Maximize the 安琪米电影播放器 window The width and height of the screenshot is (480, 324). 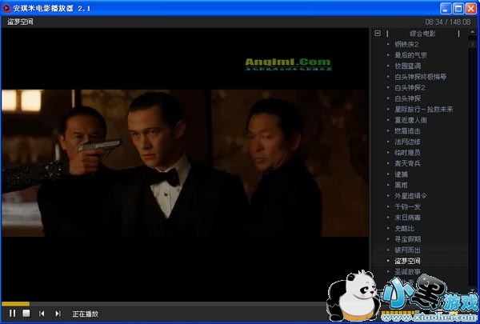pos(458,8)
